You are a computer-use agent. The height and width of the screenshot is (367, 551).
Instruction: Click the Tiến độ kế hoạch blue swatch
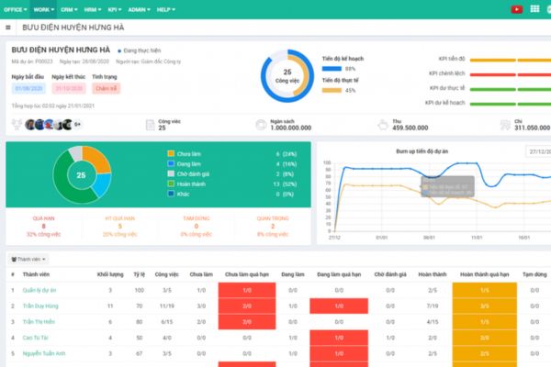tap(332, 69)
